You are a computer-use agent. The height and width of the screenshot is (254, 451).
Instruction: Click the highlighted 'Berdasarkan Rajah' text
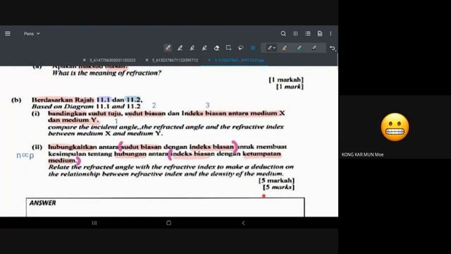click(x=63, y=100)
